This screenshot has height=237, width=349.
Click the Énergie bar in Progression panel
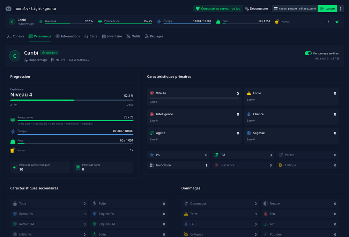[x=75, y=134]
